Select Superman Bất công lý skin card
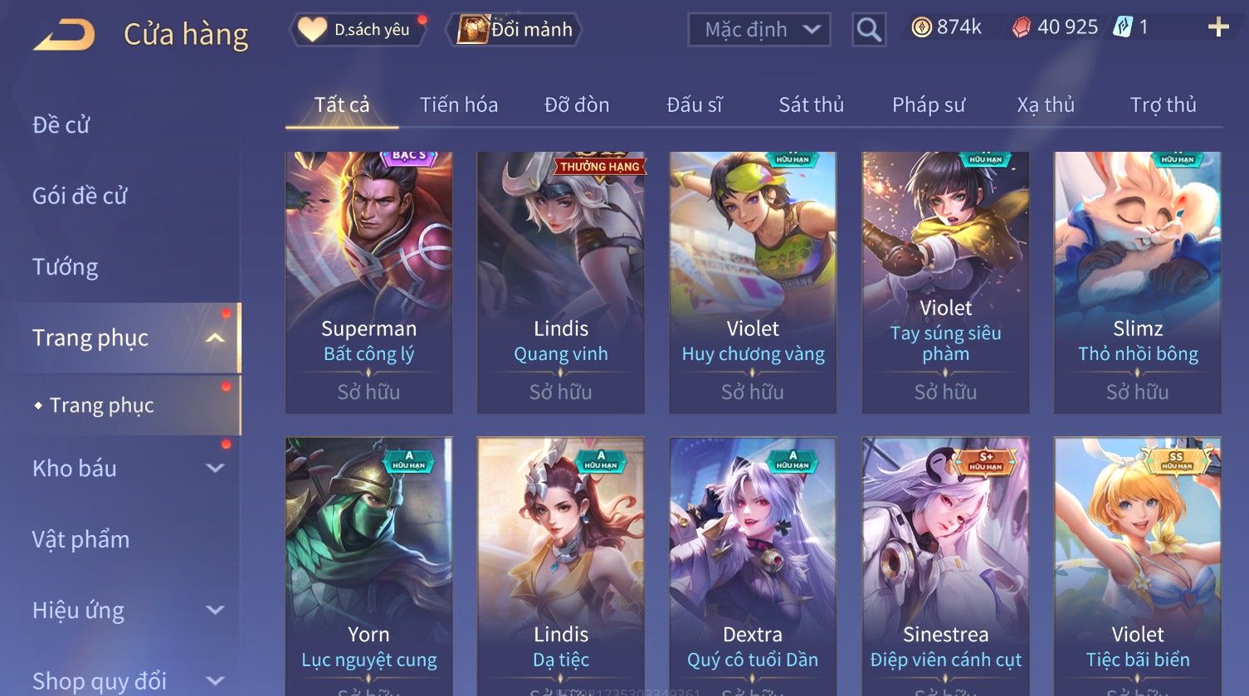The image size is (1249, 696). pos(368,282)
